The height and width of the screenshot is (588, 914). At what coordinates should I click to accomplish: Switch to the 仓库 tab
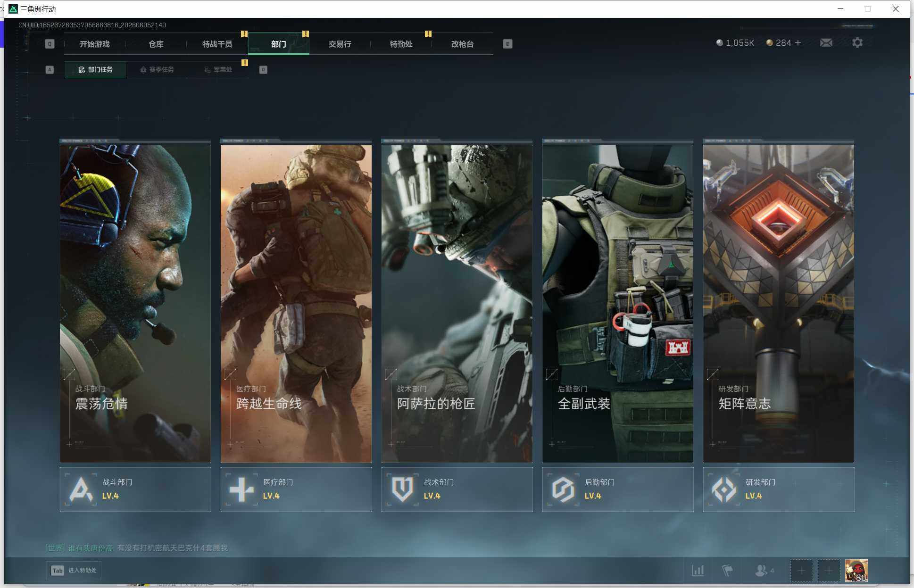click(x=156, y=44)
